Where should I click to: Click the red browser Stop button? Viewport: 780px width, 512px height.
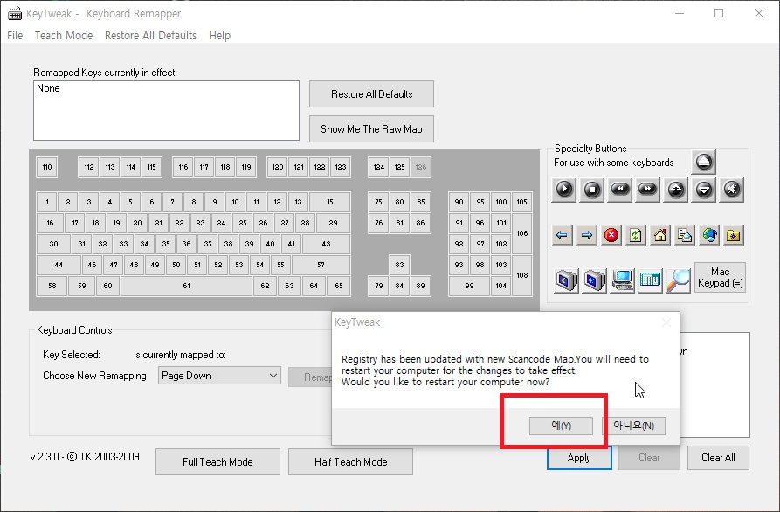(x=611, y=235)
